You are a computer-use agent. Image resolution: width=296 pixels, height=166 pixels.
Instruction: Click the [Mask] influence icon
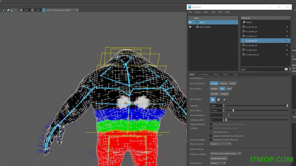coord(244,22)
